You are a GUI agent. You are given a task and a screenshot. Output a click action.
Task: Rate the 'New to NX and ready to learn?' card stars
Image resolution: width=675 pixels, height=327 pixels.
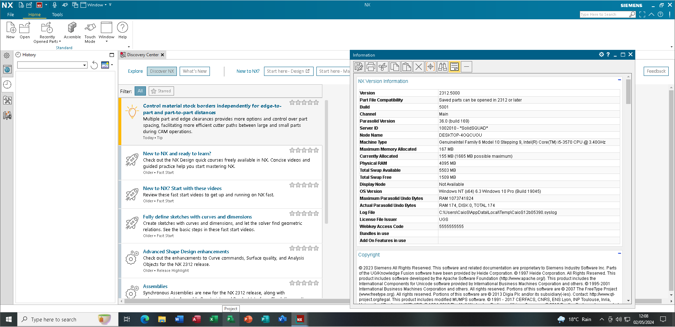pyautogui.click(x=304, y=150)
